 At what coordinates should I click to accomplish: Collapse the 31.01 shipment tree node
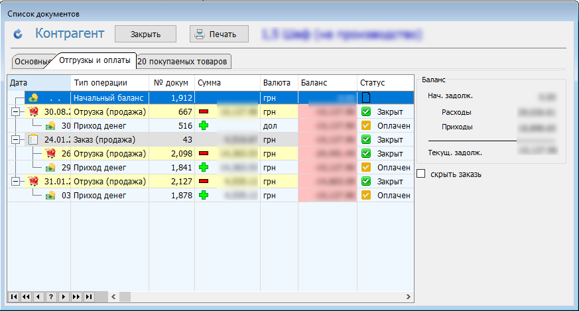(x=15, y=181)
